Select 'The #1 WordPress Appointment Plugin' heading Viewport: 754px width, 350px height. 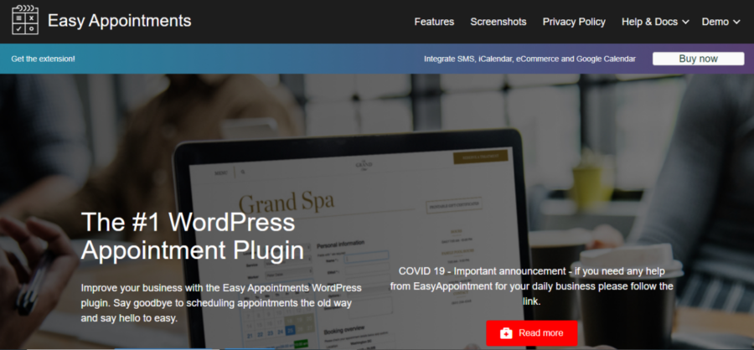[193, 236]
